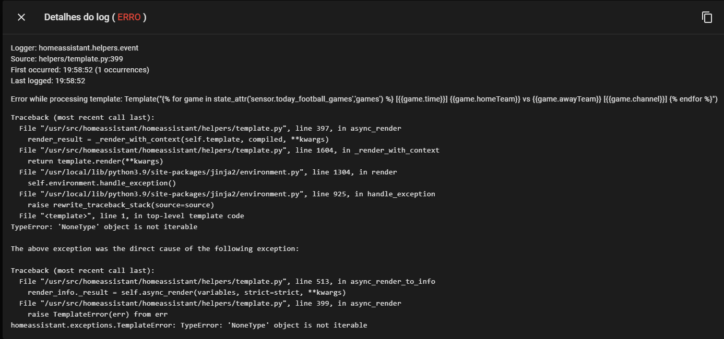724x339 pixels.
Task: Select 'Logger: homeassistant.helpers.event' line
Action: click(x=75, y=48)
